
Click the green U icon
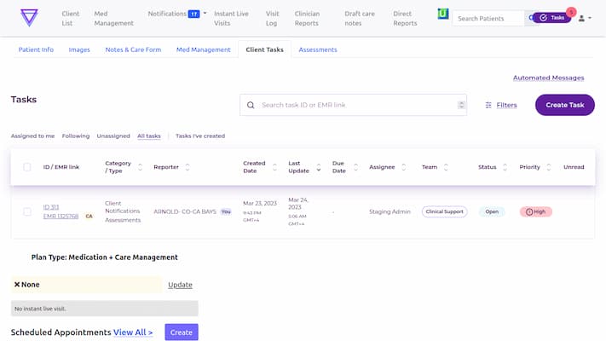[x=443, y=14]
